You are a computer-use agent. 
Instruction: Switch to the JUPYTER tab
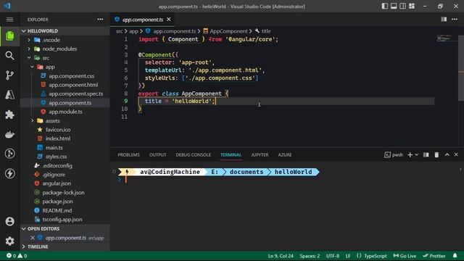tap(260, 154)
